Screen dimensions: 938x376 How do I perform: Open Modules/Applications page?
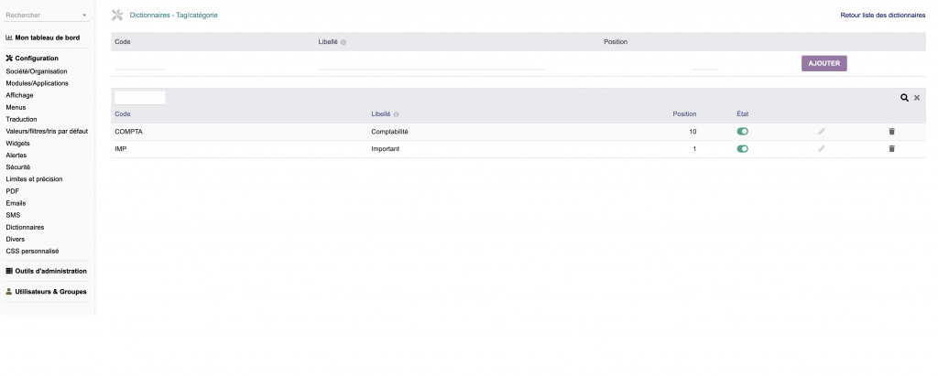(37, 83)
